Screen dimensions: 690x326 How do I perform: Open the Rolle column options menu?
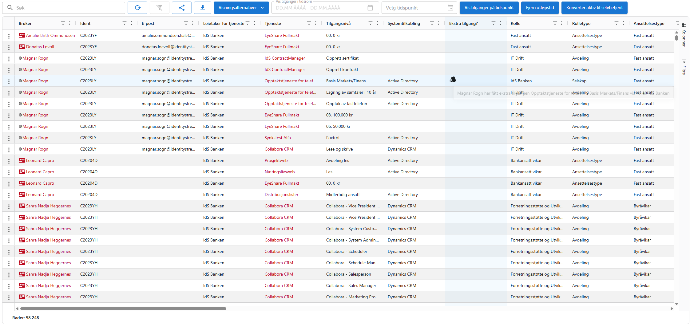[562, 23]
